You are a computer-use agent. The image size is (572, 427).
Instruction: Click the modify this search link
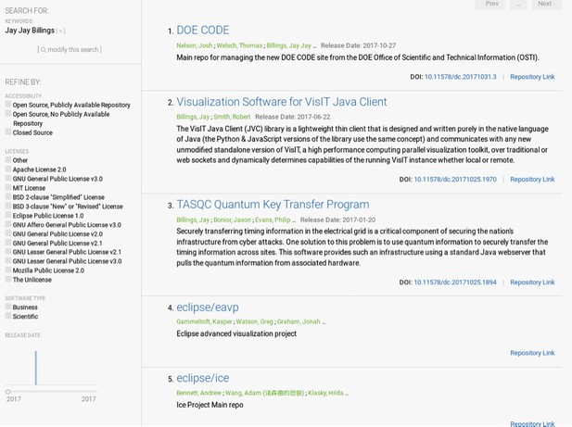click(x=70, y=49)
